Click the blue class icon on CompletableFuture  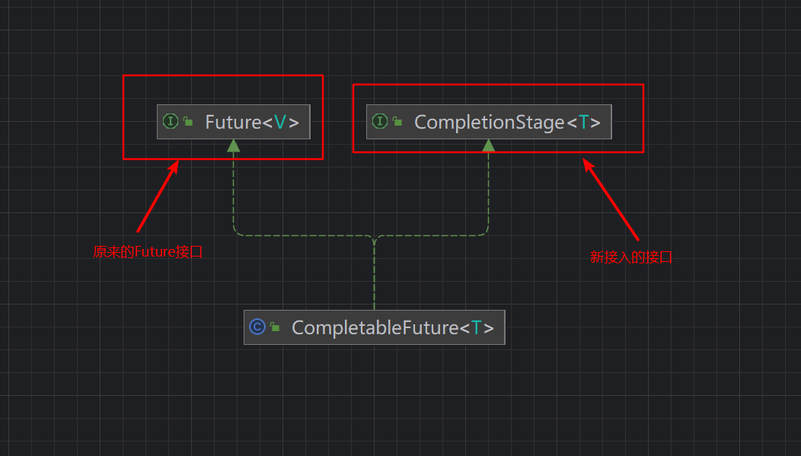pos(257,327)
